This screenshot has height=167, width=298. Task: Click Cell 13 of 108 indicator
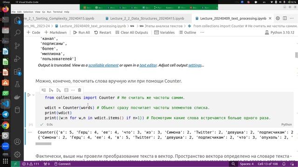(x=268, y=164)
